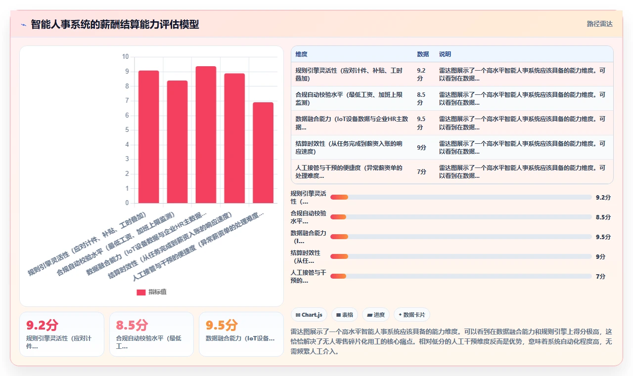Click the 人工接管与干预 bar in chart
Screen dimensions: 633x376
point(263,153)
